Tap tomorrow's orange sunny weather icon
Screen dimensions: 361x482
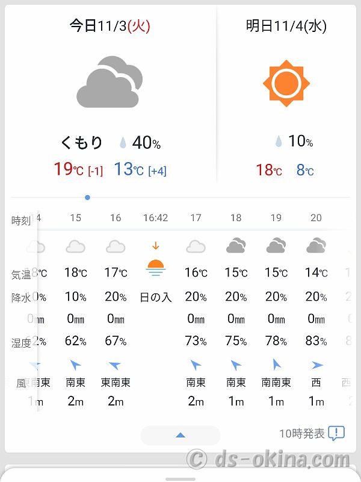pos(286,83)
